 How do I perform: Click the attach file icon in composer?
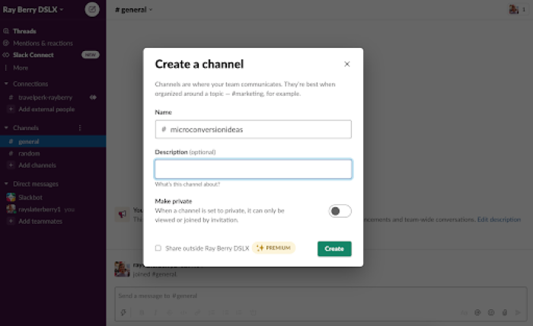pos(505,312)
